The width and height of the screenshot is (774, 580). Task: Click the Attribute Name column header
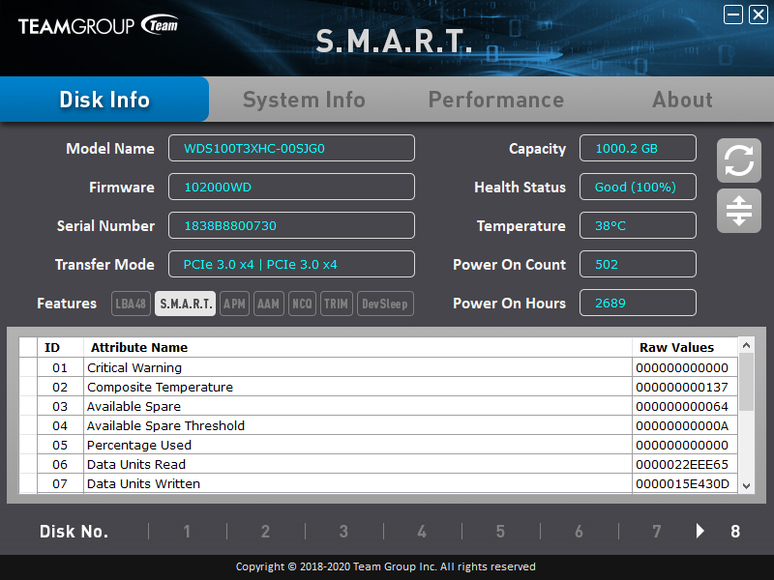click(358, 347)
